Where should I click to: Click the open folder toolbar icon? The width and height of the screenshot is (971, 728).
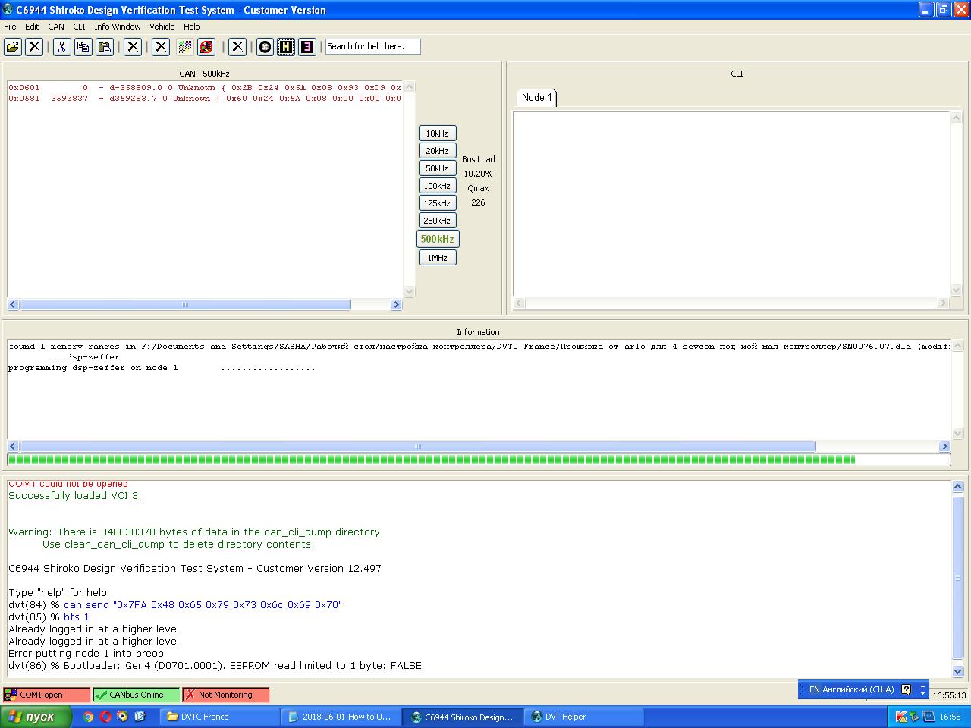tap(13, 47)
